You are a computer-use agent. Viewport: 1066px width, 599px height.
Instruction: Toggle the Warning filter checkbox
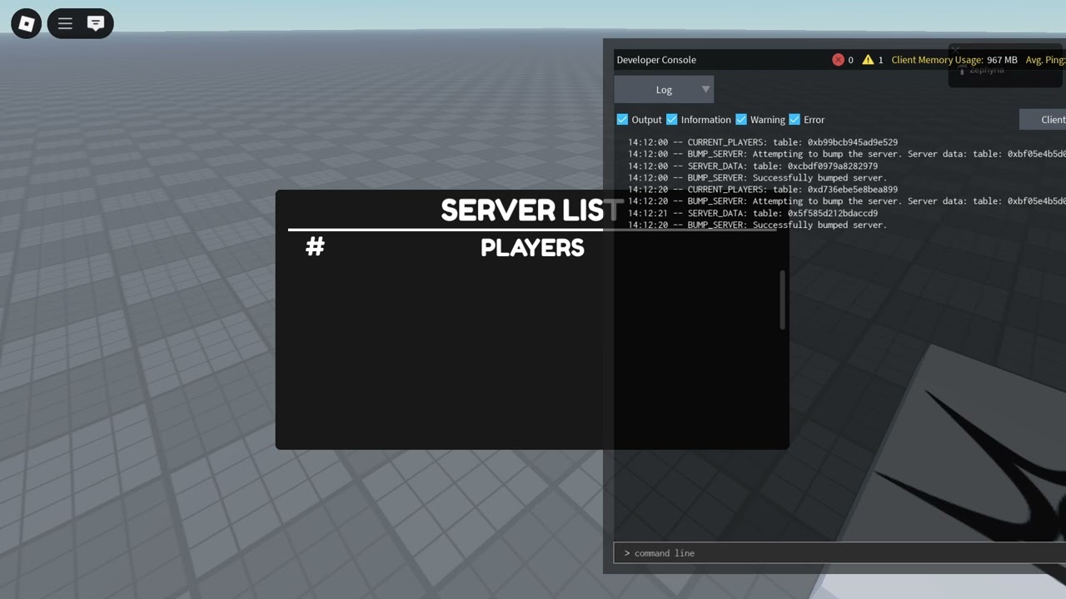pos(741,120)
